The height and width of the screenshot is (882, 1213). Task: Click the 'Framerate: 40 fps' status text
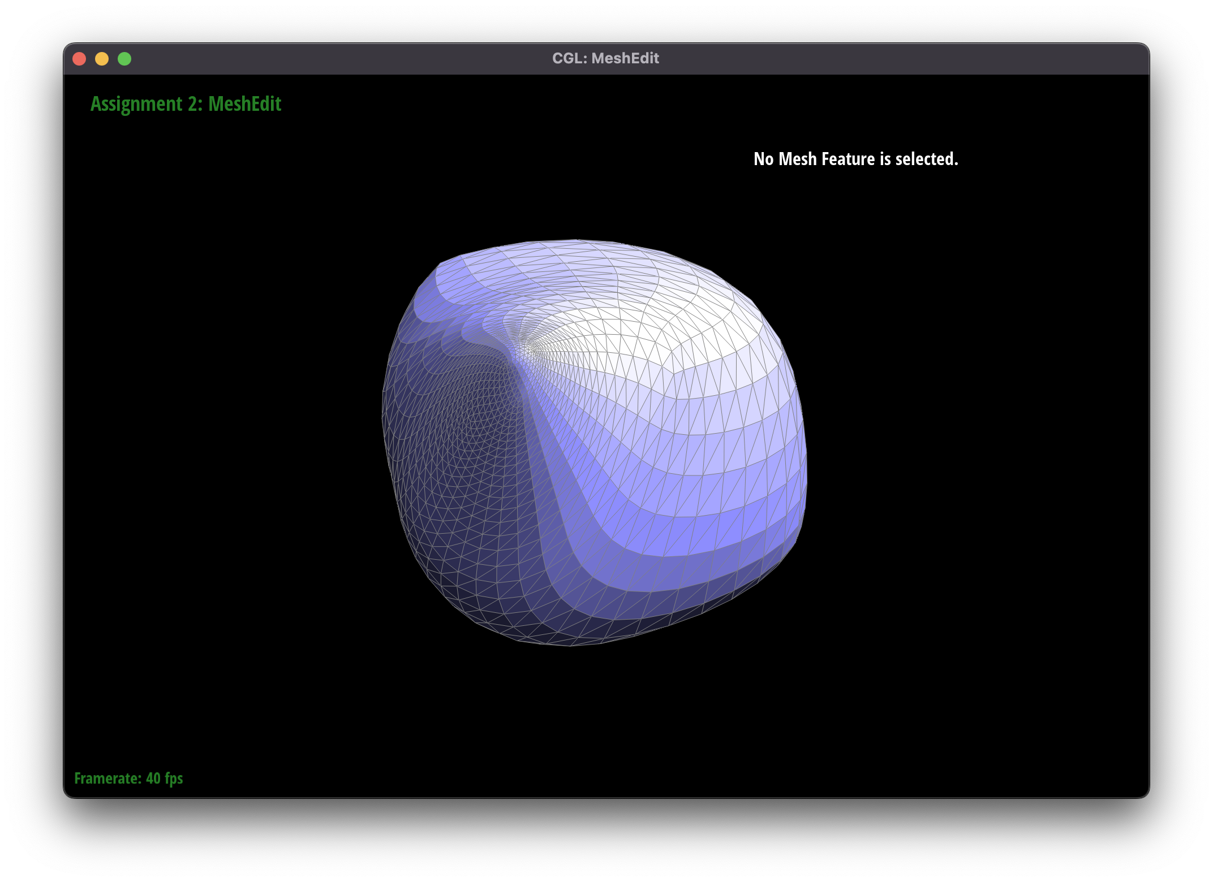click(128, 779)
